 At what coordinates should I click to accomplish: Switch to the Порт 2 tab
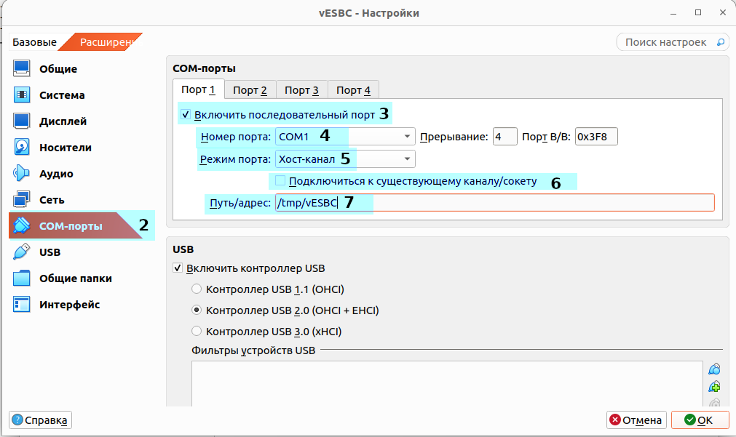[250, 90]
